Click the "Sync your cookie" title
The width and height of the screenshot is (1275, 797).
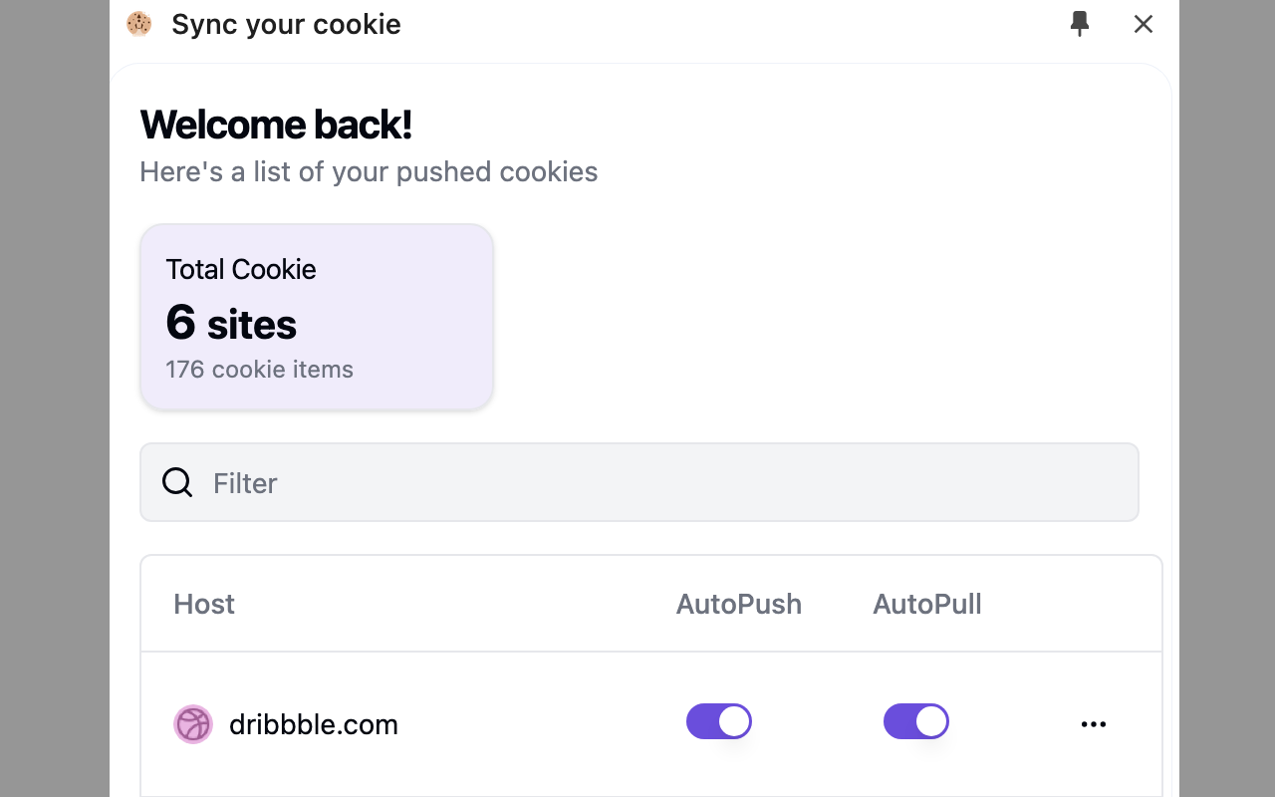pos(286,24)
